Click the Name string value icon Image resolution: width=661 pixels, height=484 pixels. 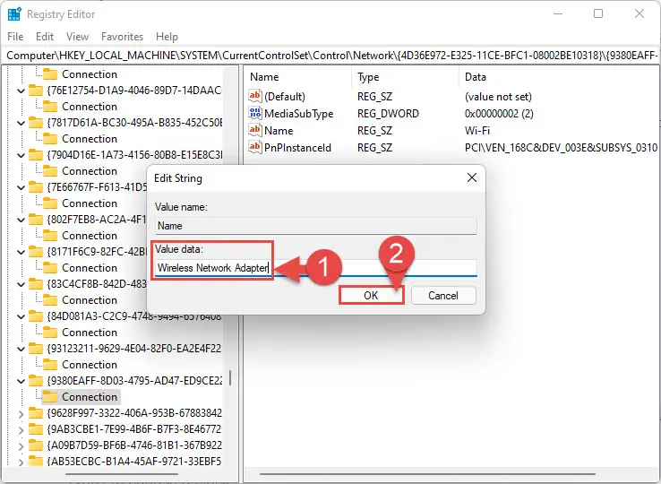tap(255, 130)
